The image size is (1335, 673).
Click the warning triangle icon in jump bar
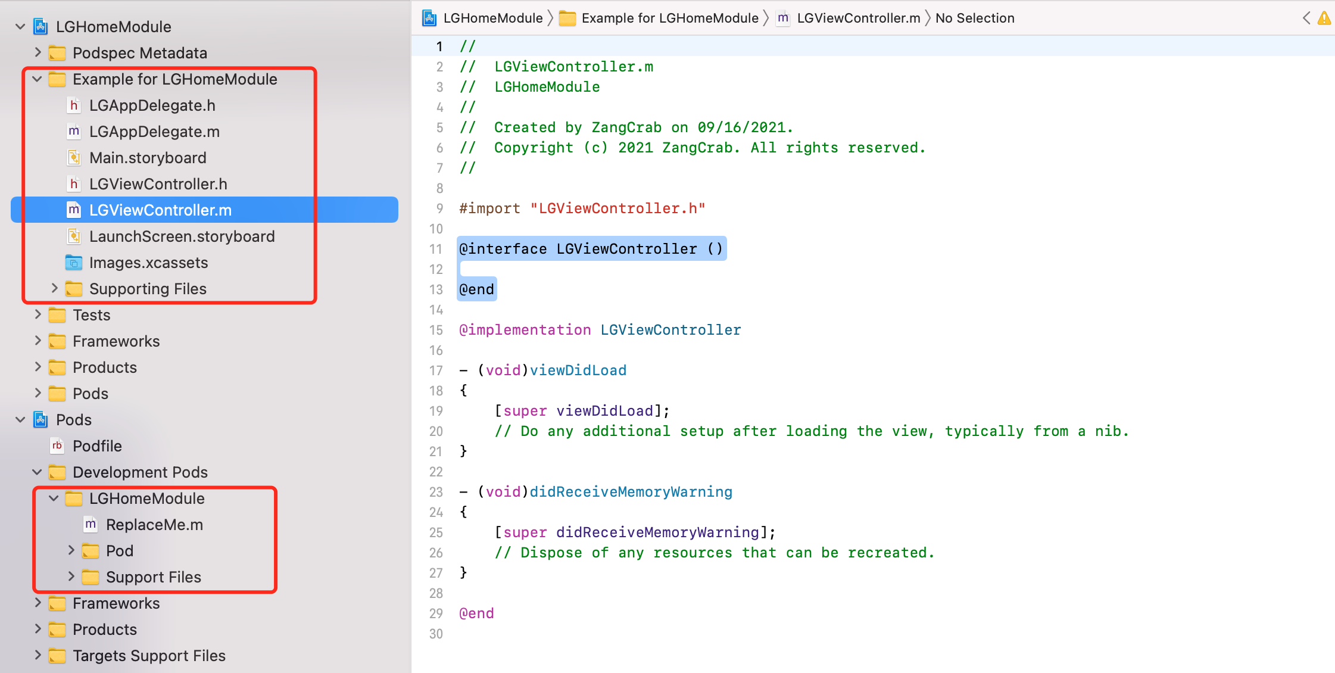click(x=1325, y=18)
